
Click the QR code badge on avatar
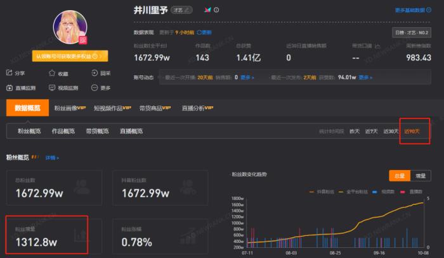(82, 41)
